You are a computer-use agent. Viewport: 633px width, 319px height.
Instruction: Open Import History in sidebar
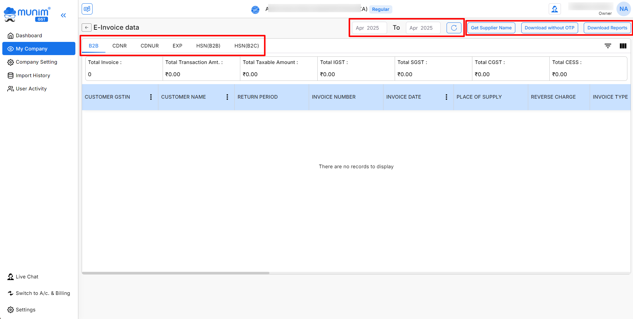click(33, 76)
